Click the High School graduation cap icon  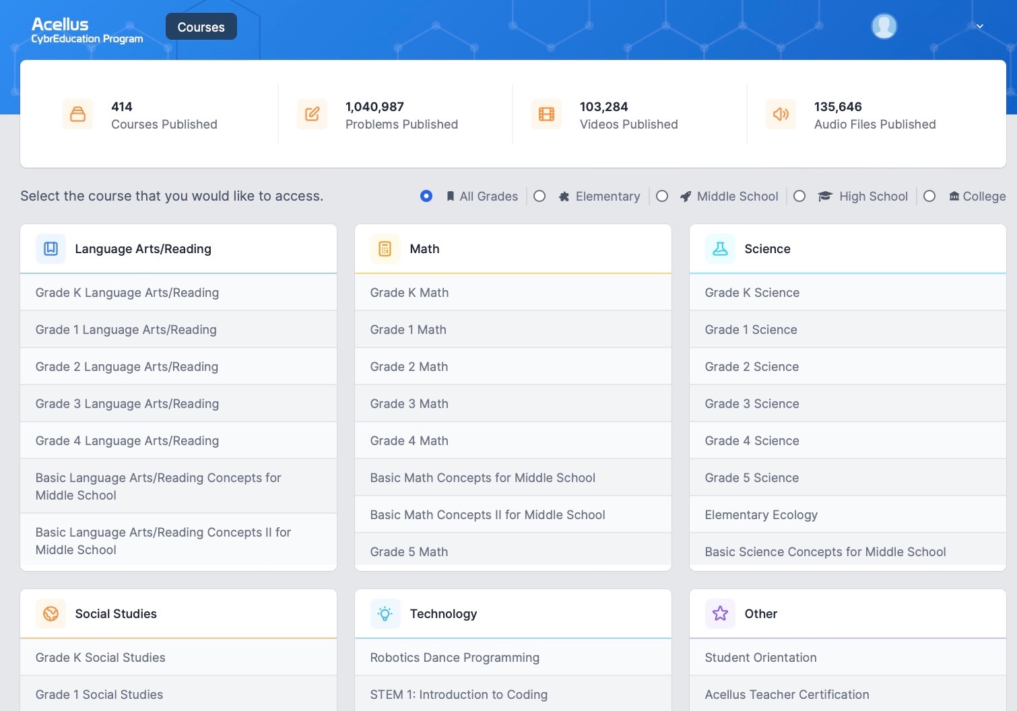(825, 197)
